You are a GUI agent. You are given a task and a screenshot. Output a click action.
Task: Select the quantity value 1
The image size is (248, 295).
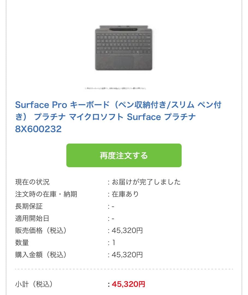point(114,242)
